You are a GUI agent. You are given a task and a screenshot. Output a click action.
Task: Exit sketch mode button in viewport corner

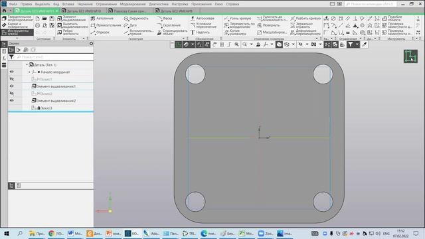tap(410, 56)
